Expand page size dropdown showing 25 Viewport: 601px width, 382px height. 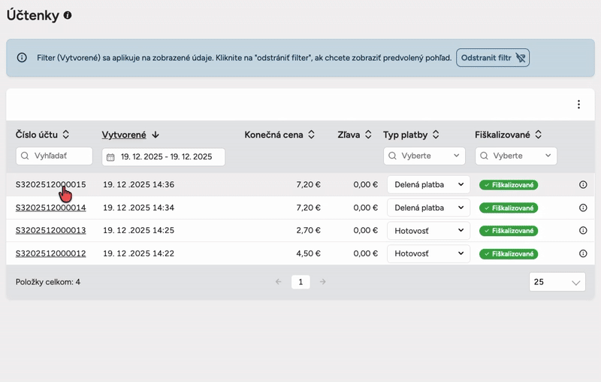557,282
